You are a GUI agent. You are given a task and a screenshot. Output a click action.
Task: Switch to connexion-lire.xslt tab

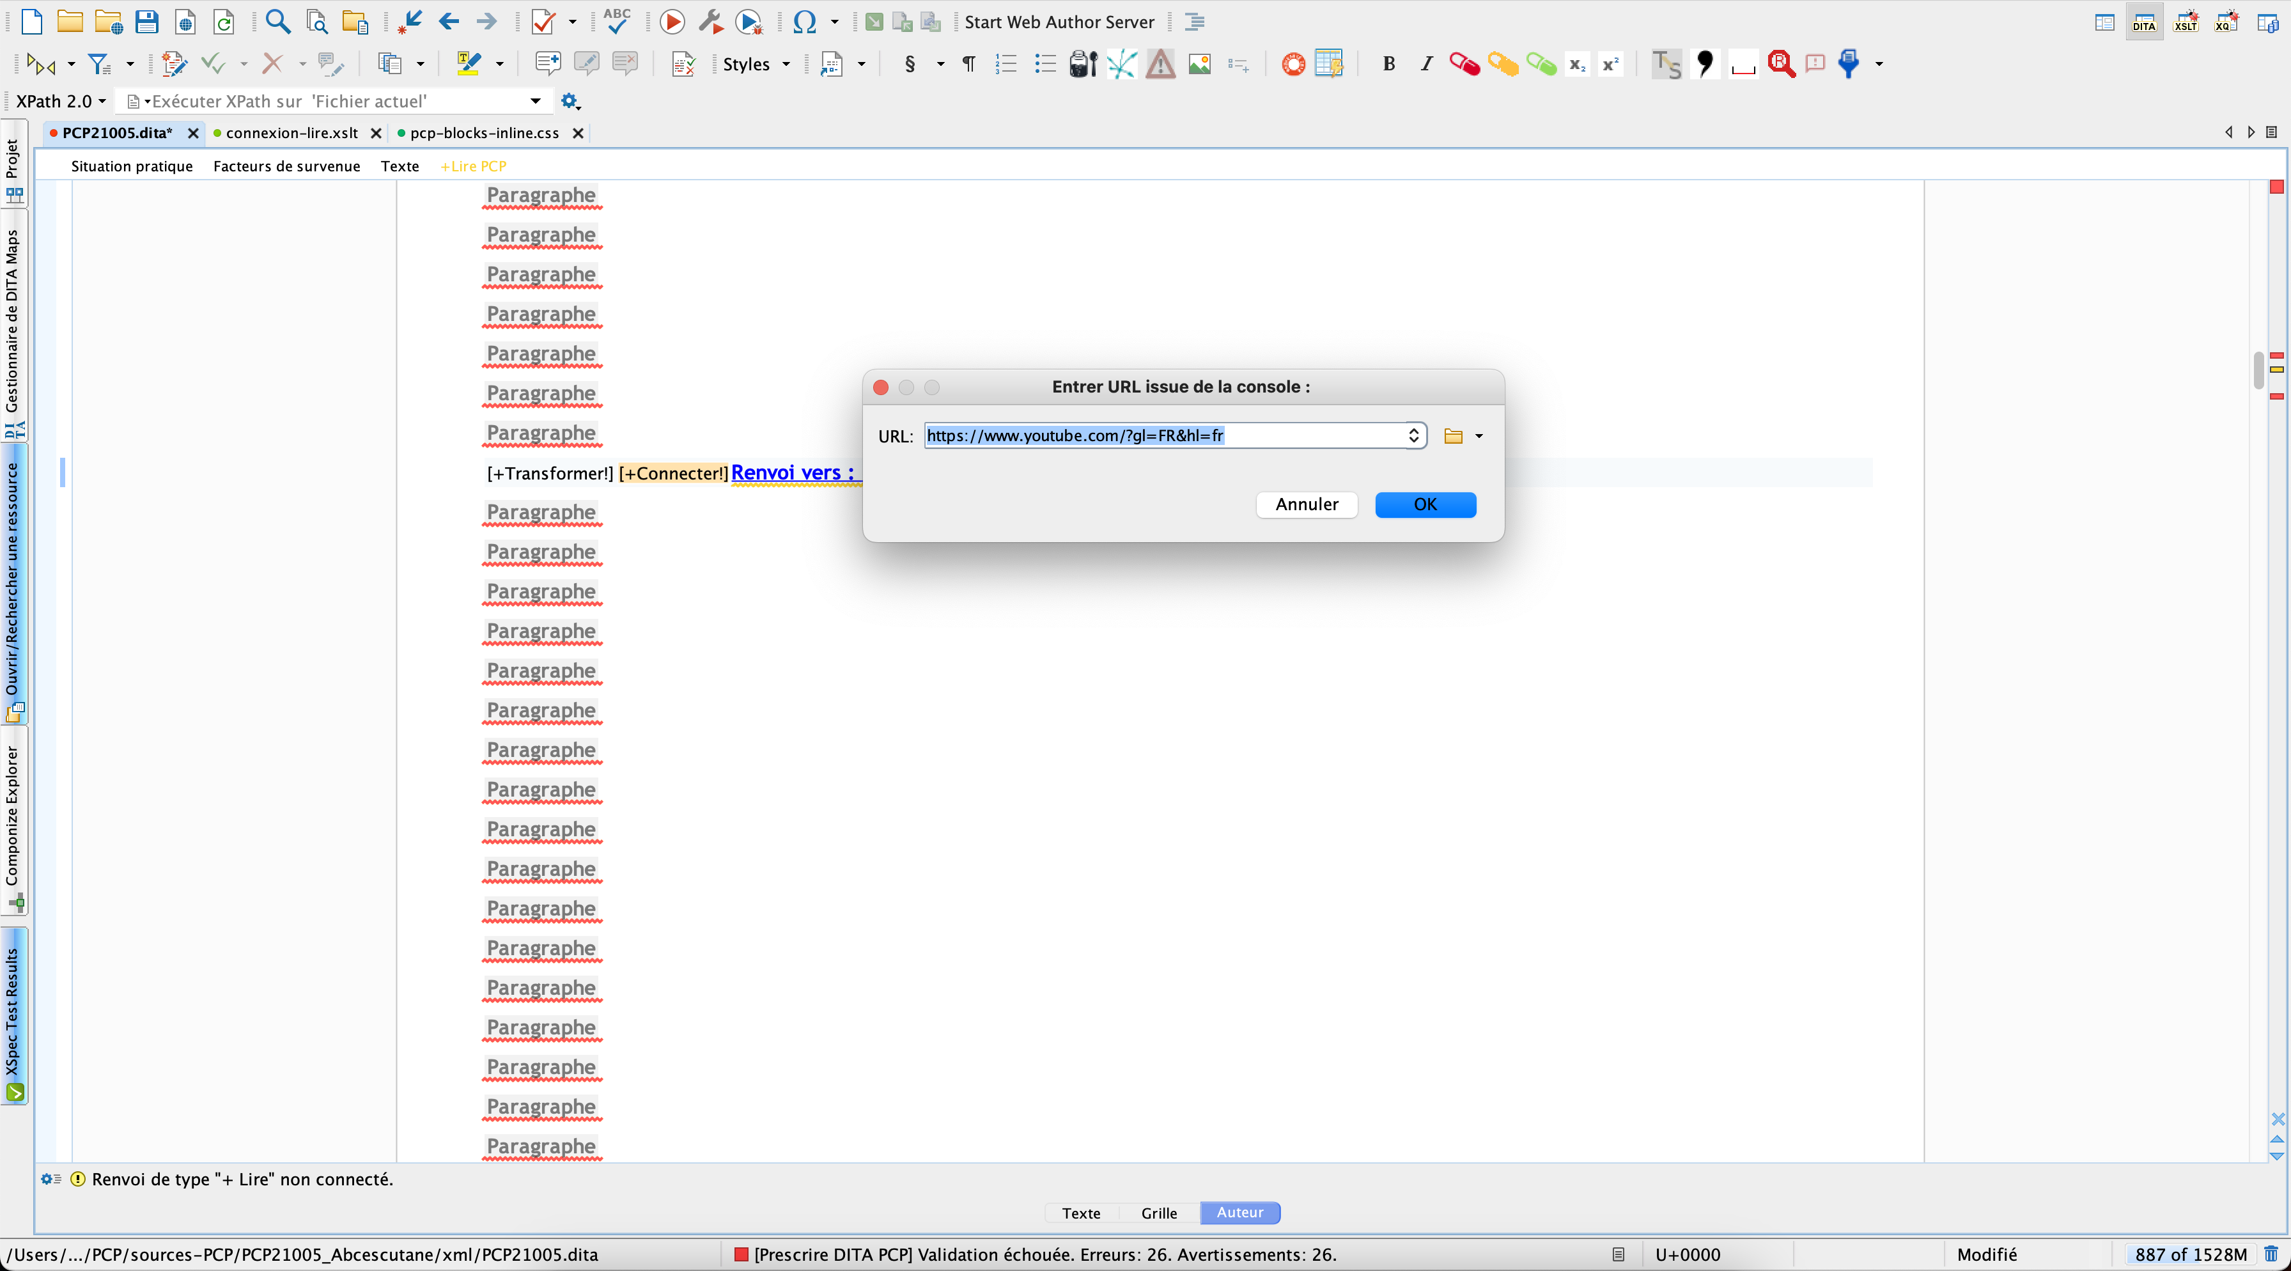coord(291,132)
